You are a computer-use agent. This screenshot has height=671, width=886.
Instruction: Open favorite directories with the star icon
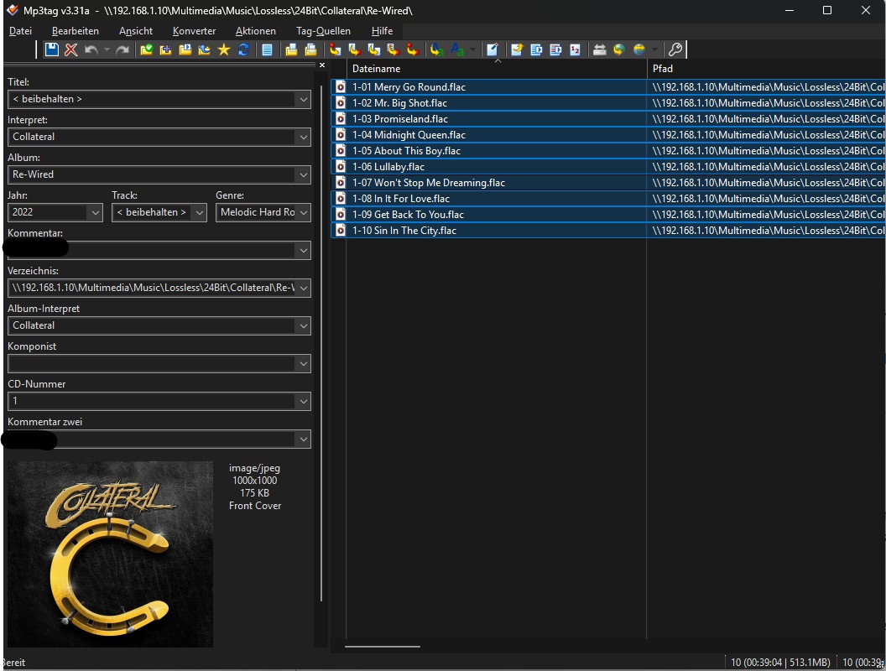[224, 49]
